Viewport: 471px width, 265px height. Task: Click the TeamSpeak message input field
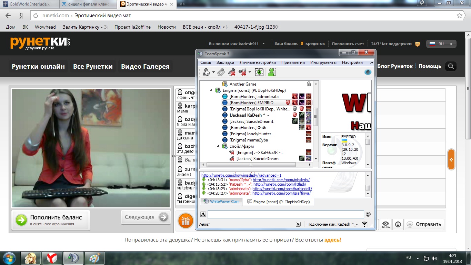click(285, 214)
